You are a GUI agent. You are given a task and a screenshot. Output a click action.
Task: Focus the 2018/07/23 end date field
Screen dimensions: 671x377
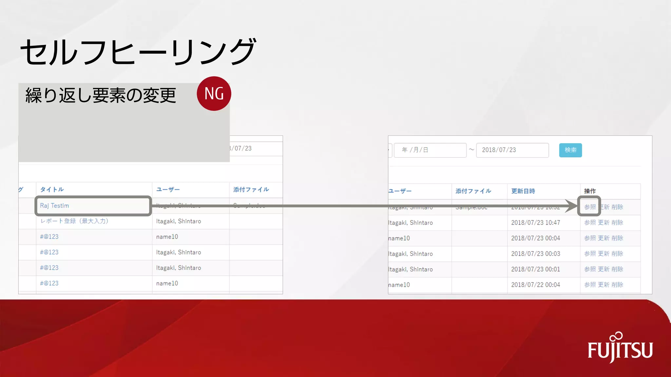point(512,150)
